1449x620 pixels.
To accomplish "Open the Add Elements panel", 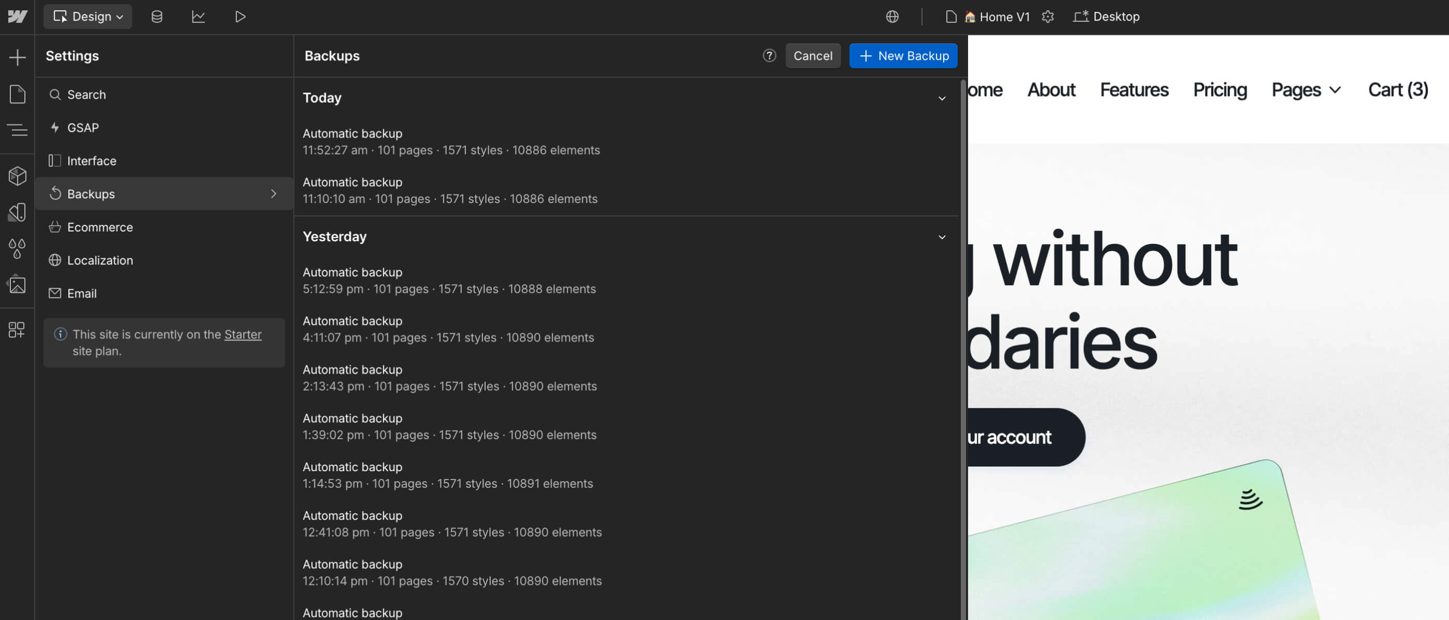I will point(18,57).
